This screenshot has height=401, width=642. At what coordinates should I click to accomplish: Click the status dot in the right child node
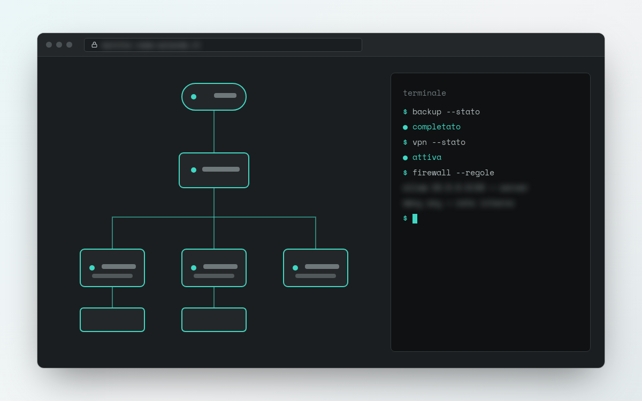[x=295, y=268]
